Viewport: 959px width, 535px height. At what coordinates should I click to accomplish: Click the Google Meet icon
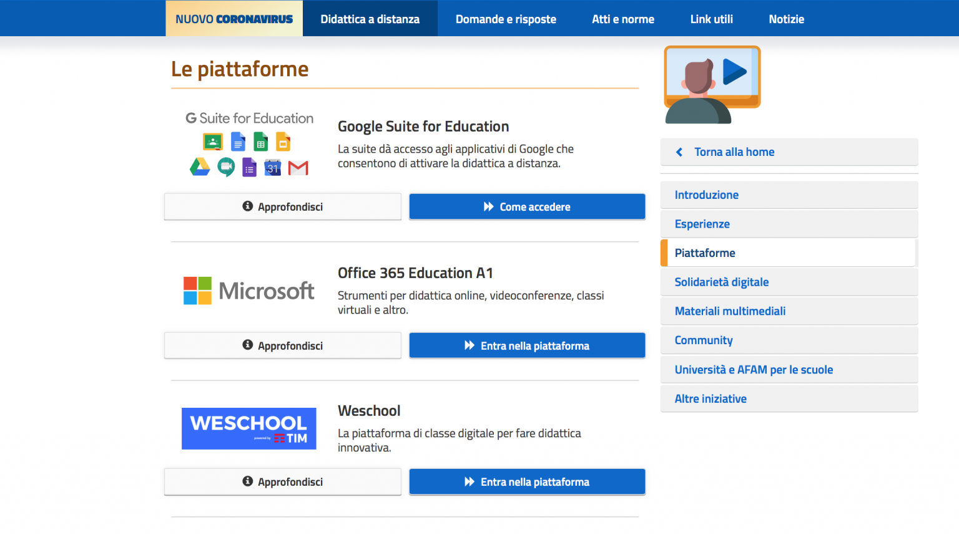(226, 167)
